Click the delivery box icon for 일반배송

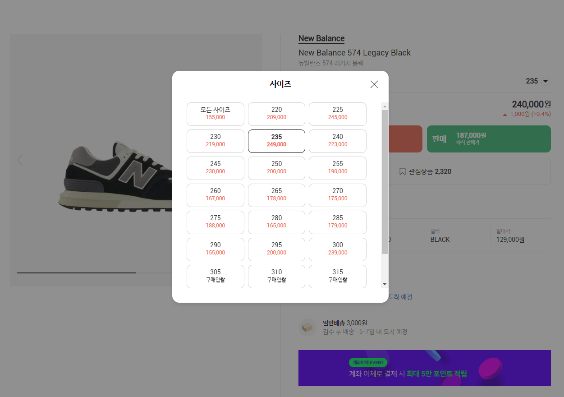307,328
